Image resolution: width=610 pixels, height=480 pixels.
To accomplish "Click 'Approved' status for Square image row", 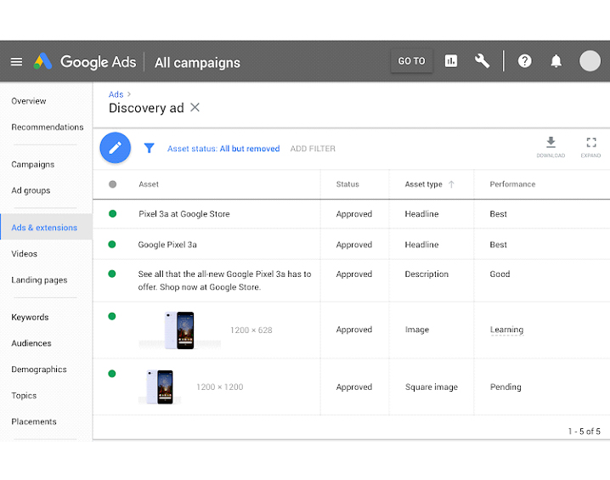I will [354, 387].
